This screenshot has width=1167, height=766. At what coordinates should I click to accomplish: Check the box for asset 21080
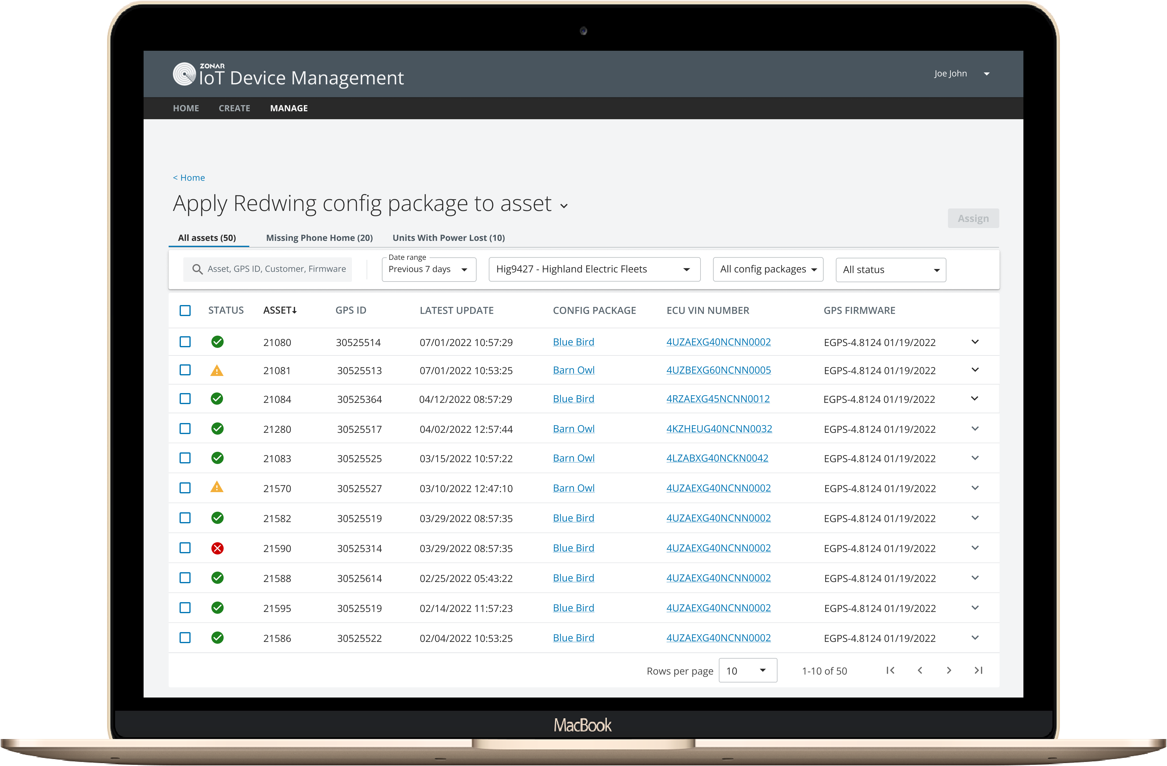coord(185,342)
